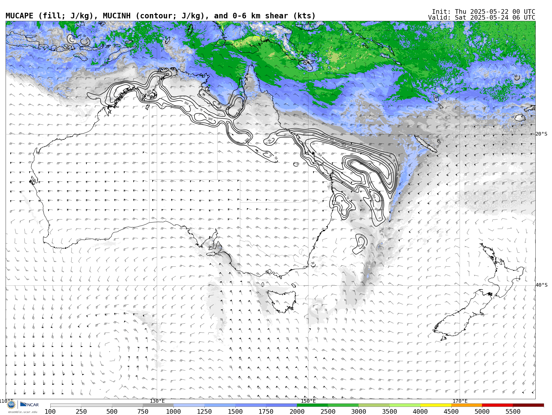Pick the dark red 5500+ colorbar swatch
The height and width of the screenshot is (415, 552).
(x=528, y=405)
